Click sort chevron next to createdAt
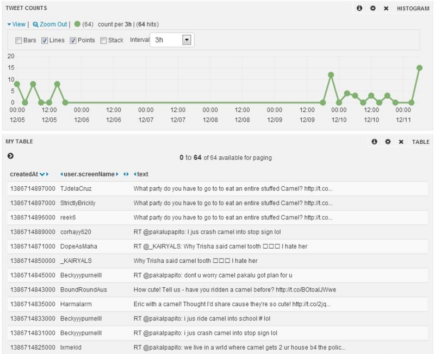Image resolution: width=435 pixels, height=354 pixels. click(42, 174)
